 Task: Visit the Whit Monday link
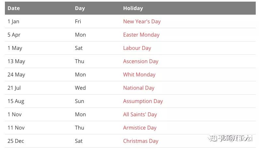click(x=139, y=74)
